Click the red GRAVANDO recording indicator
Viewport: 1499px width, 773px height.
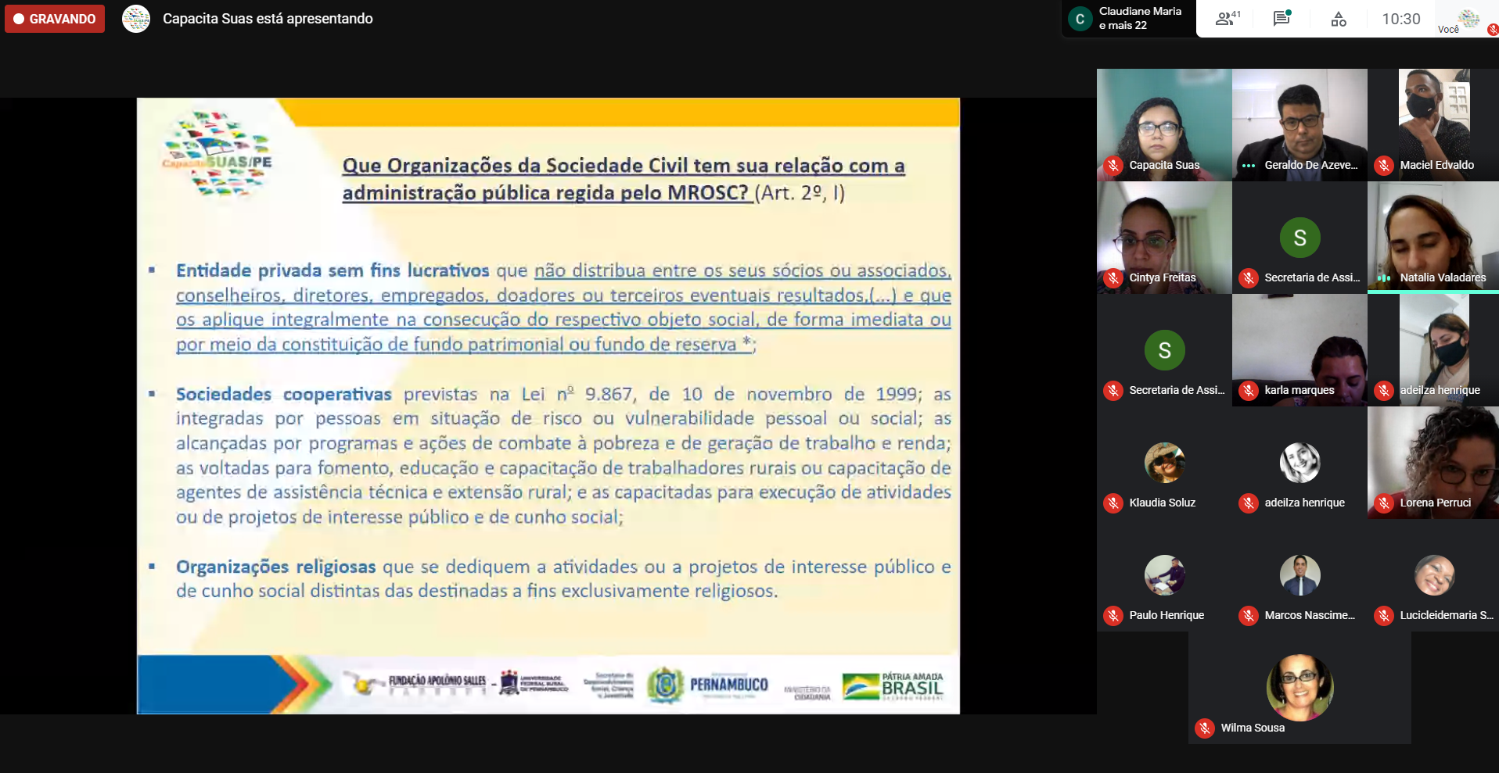pos(55,19)
